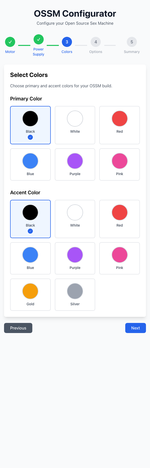Click the Power Supply step checkmark icon

click(38, 39)
